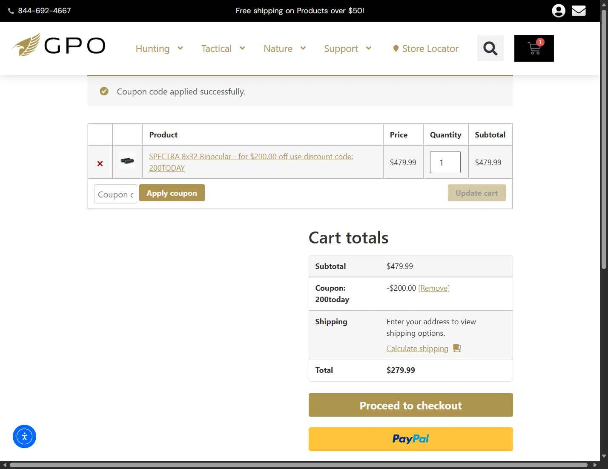This screenshot has width=608, height=469.
Task: Proceed to checkout
Action: tap(410, 405)
